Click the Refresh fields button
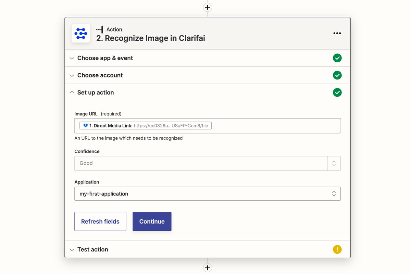Image resolution: width=411 pixels, height=274 pixels. 100,222
